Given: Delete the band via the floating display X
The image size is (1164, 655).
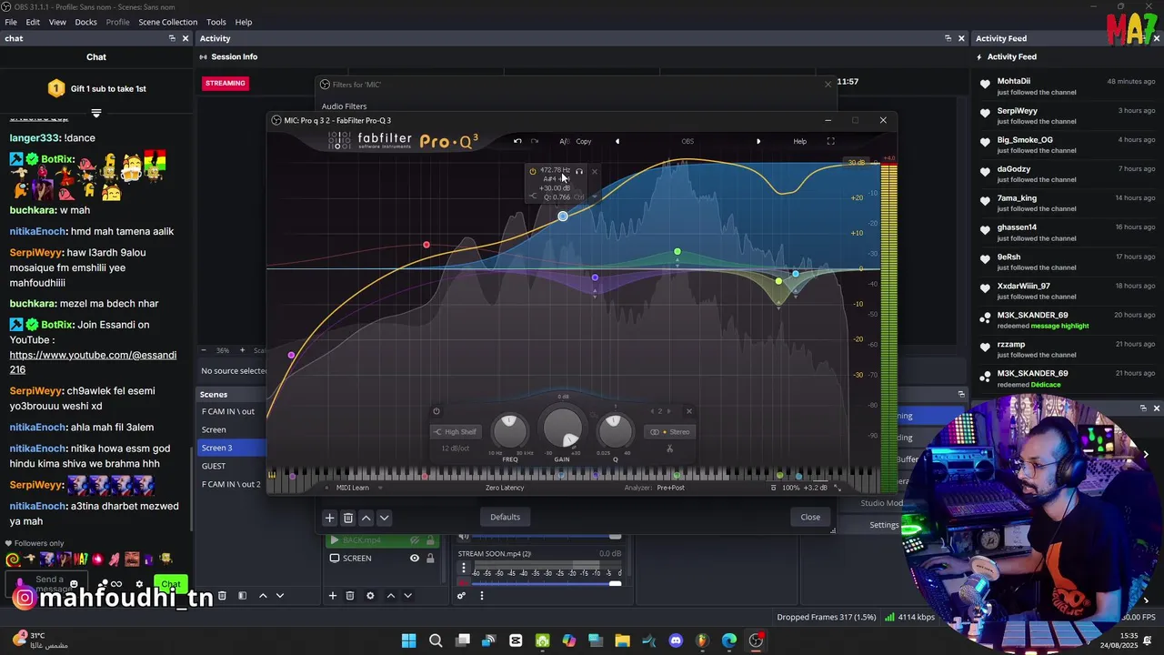Looking at the screenshot, I should coord(595,171).
